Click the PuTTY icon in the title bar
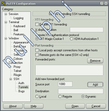The height and width of the screenshot is (111, 109). [x=3, y=4]
